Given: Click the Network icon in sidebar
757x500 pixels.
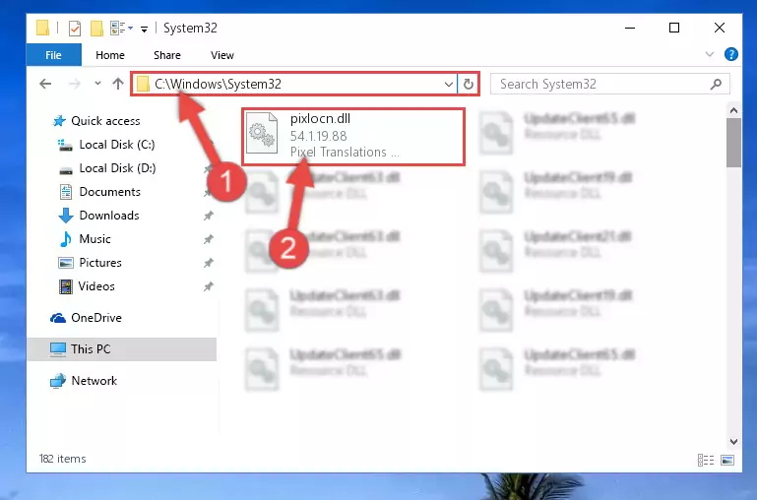Looking at the screenshot, I should pos(58,381).
